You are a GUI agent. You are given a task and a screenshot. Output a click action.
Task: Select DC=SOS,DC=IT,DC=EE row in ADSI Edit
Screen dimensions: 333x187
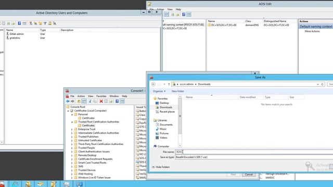pos(222,25)
